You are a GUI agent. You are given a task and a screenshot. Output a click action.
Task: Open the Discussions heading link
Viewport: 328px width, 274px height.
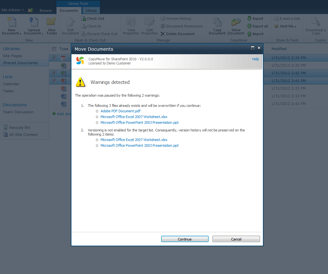[15, 105]
